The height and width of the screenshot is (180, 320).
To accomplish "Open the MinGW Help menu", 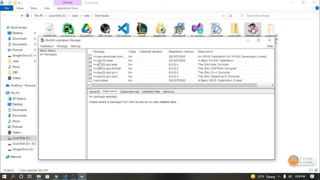I will (x=270, y=46).
